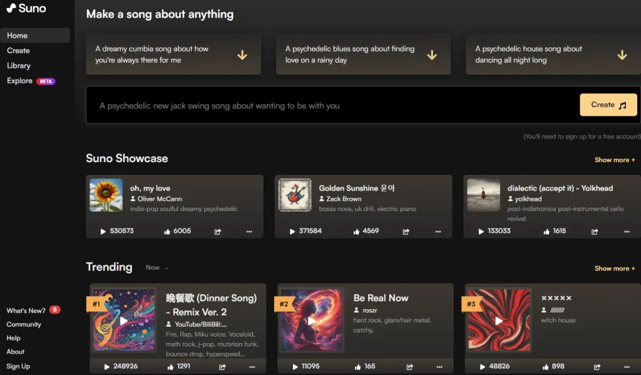This screenshot has width=641, height=375.
Task: Like the '×××××' witch house track
Action: pos(545,367)
